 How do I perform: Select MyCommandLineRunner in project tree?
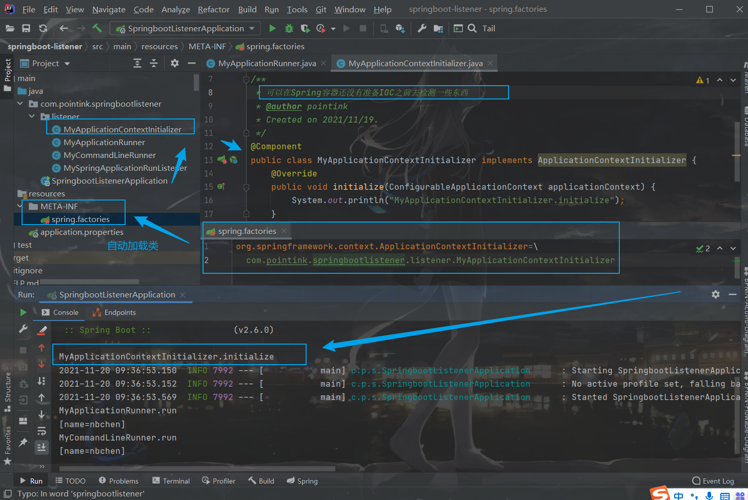pyautogui.click(x=109, y=155)
